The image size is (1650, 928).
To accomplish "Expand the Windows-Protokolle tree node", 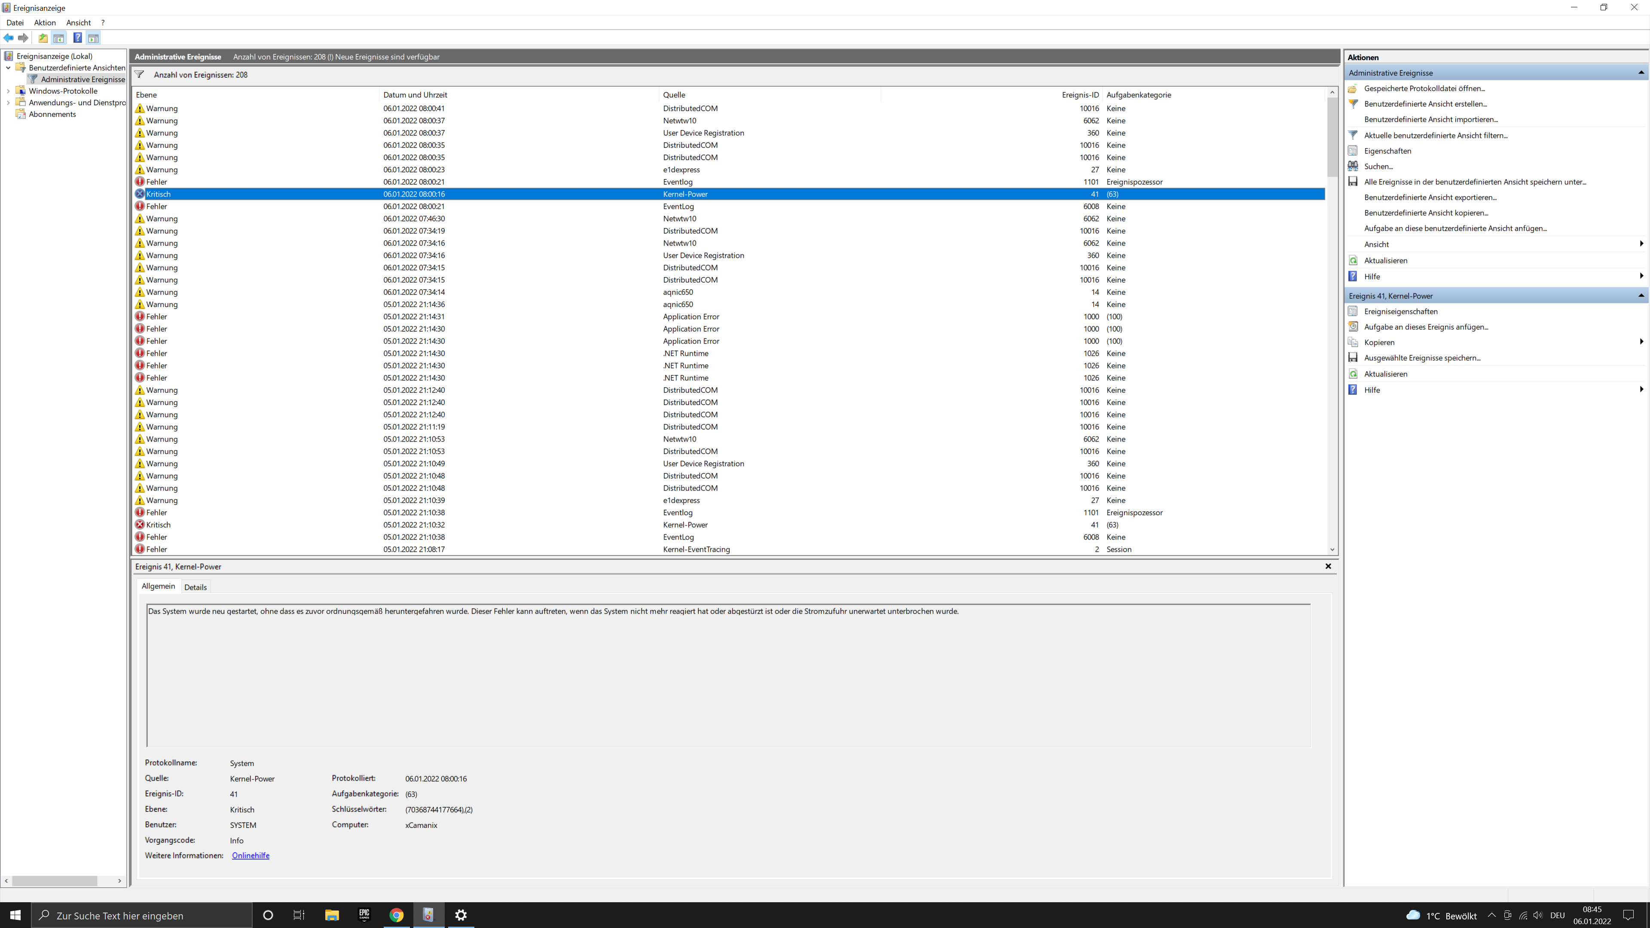I will point(8,91).
